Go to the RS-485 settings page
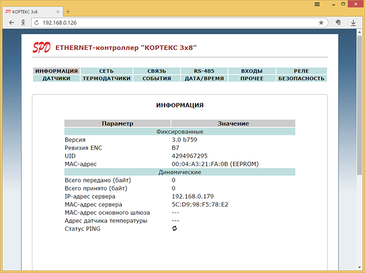 pos(204,71)
